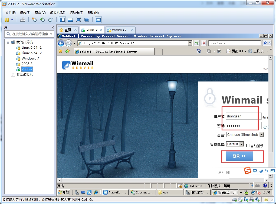Click the Unity mode toolbar icon

coord(86,20)
